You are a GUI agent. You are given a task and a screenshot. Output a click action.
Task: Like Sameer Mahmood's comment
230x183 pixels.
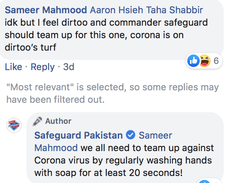(14, 67)
